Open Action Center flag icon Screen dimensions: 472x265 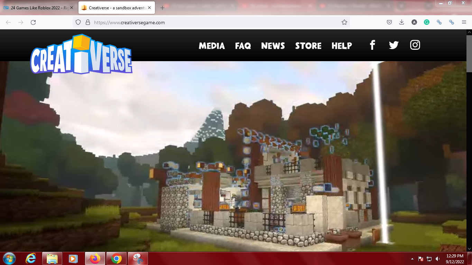[421, 259]
